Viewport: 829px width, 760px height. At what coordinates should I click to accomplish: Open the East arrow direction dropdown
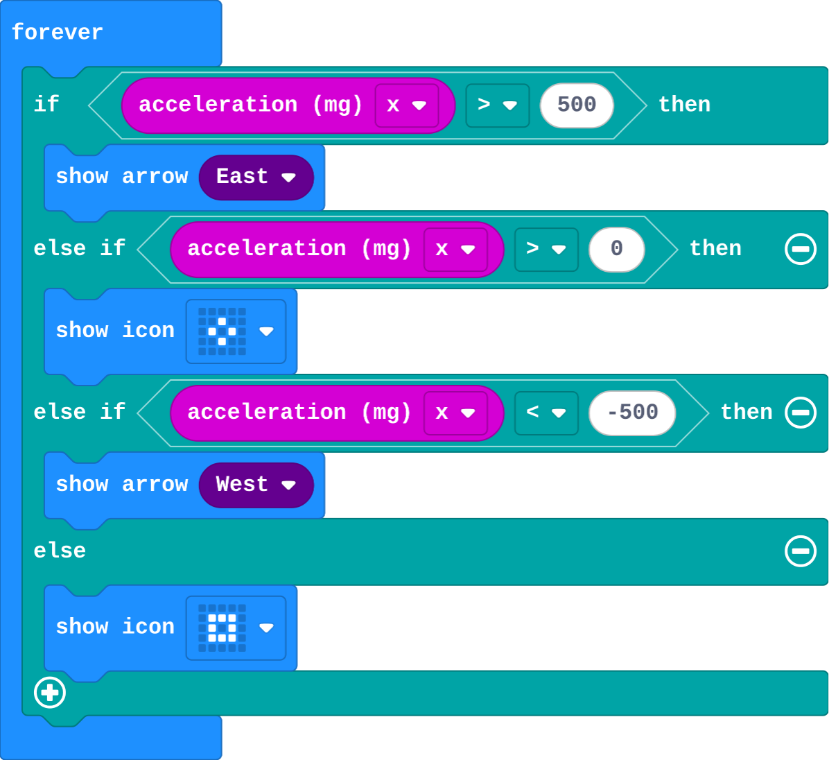pyautogui.click(x=256, y=178)
